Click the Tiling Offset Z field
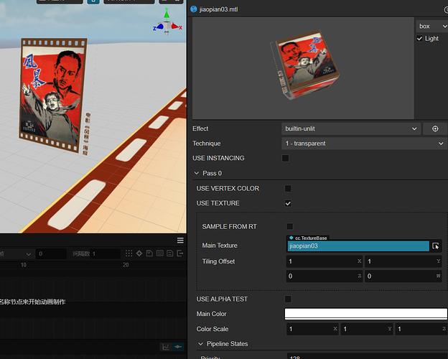Screen dimensions: 448x359 point(325,276)
